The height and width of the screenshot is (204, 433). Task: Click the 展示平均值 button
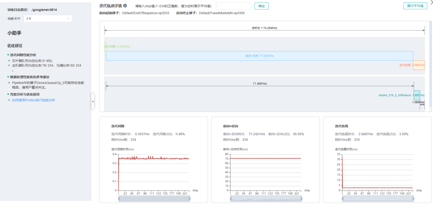pos(415,6)
